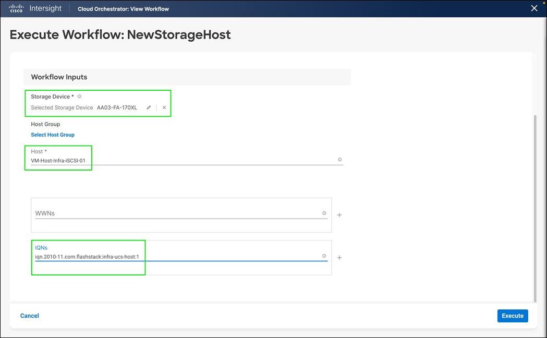Execute the NewStorageHost workflow

pos(512,316)
